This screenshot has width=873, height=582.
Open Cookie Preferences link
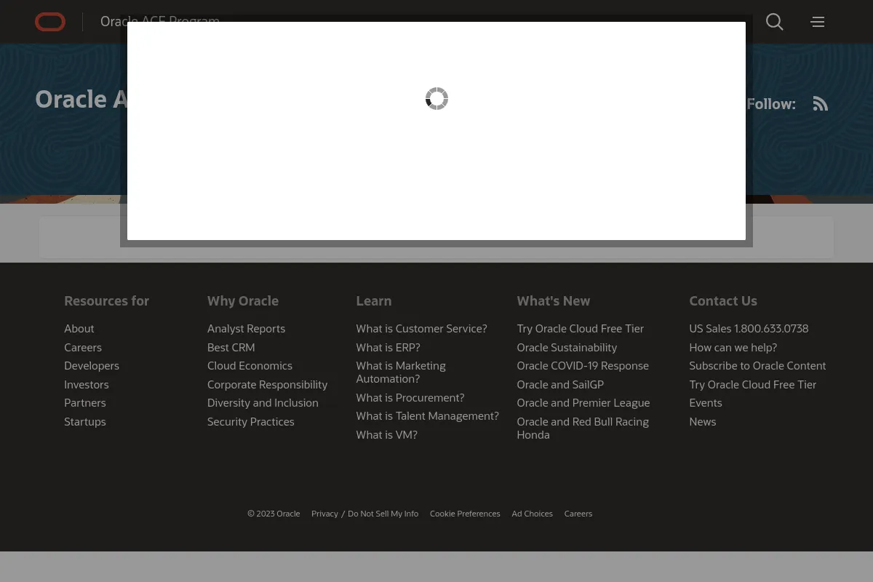point(465,514)
